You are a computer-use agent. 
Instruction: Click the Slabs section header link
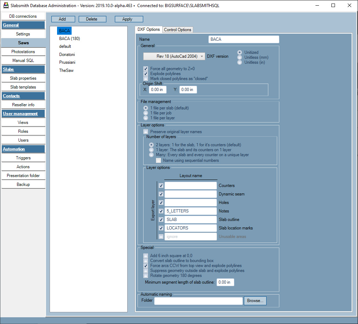pos(8,69)
